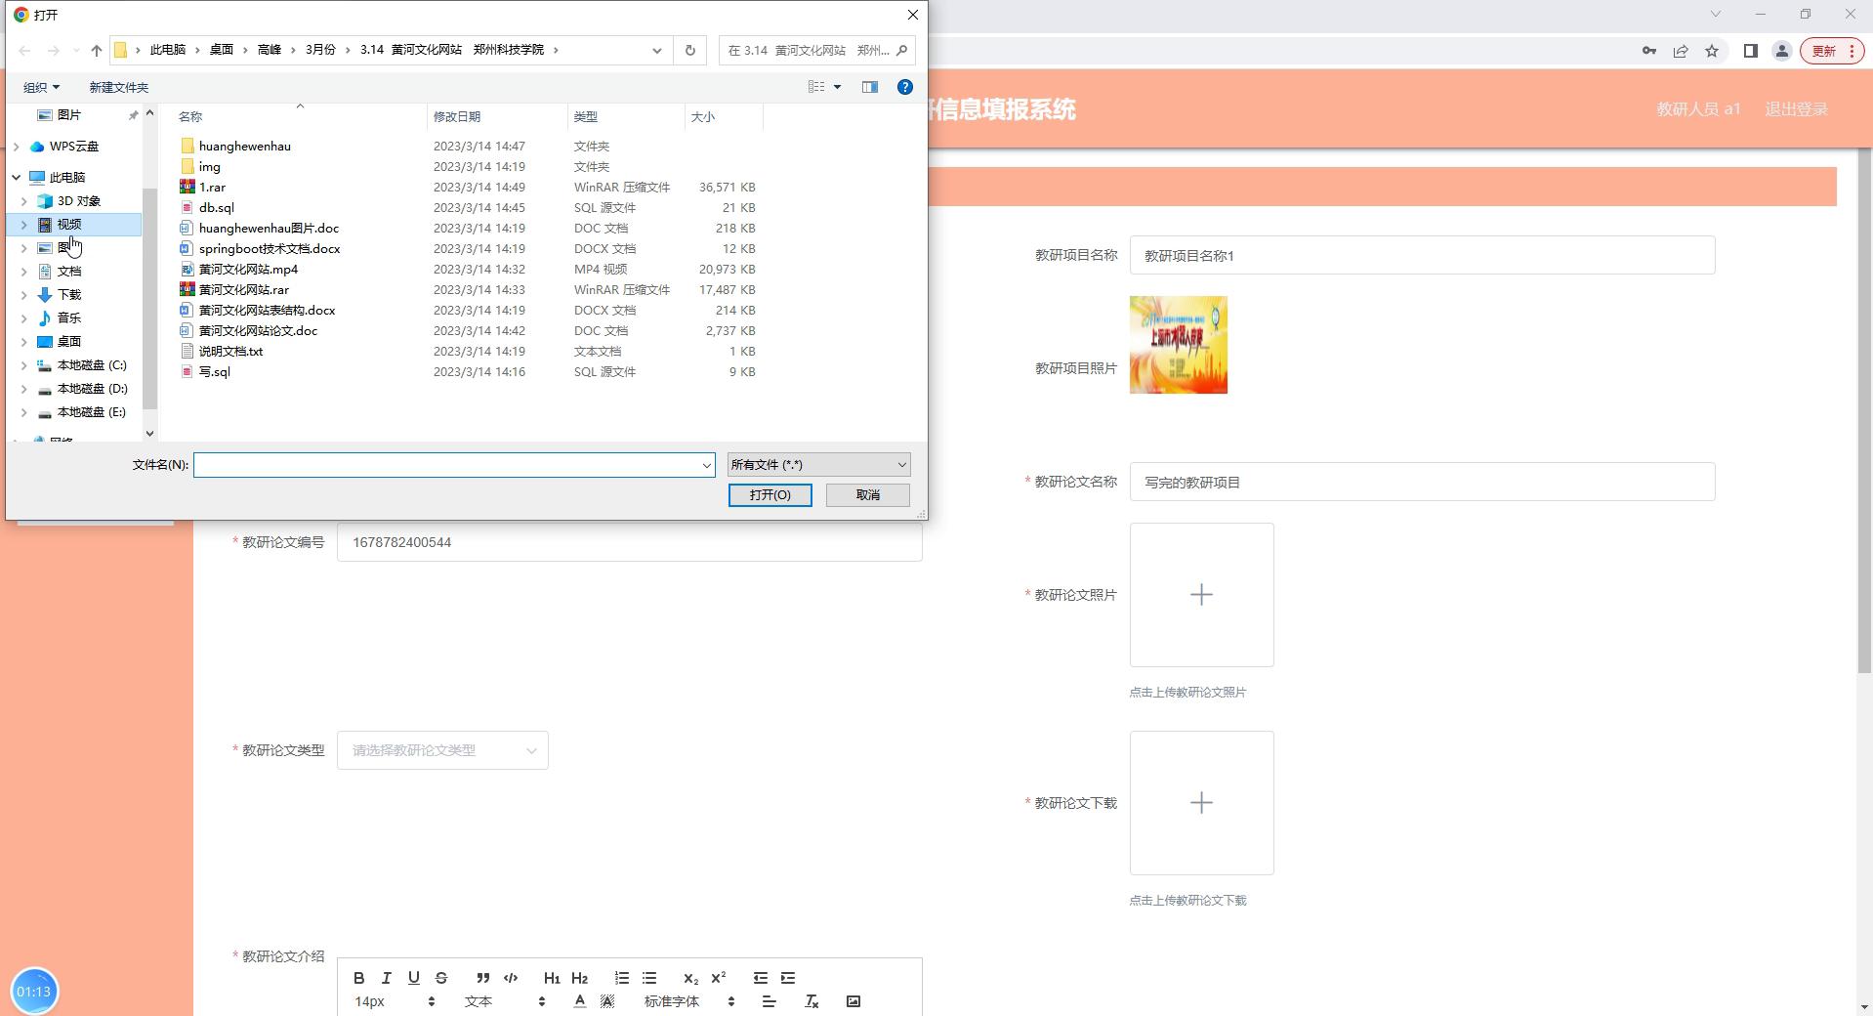Open the background color picker in the editor
Image resolution: width=1873 pixels, height=1016 pixels.
click(606, 1001)
